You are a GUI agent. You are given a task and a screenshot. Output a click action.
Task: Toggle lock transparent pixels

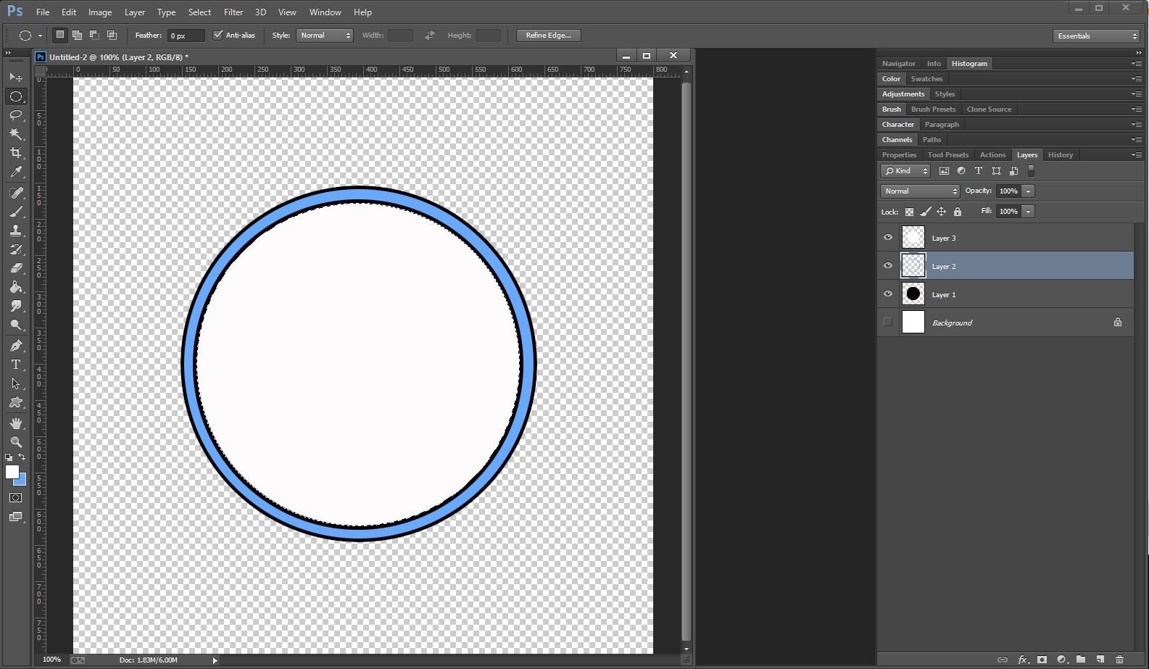click(x=909, y=212)
